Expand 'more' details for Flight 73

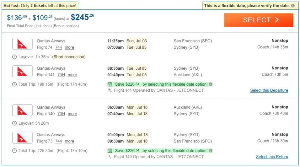[x=69, y=141]
